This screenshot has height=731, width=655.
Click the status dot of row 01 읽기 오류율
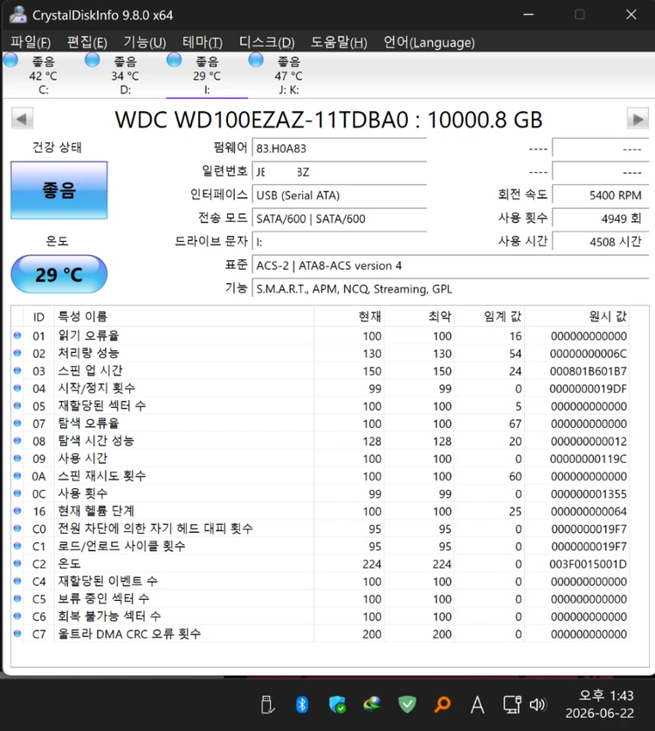click(x=17, y=335)
